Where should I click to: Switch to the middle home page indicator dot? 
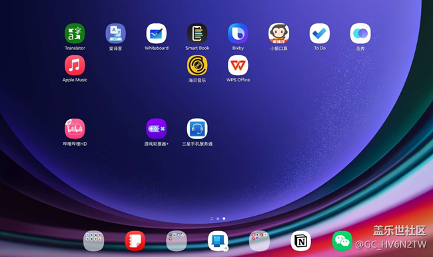218,218
